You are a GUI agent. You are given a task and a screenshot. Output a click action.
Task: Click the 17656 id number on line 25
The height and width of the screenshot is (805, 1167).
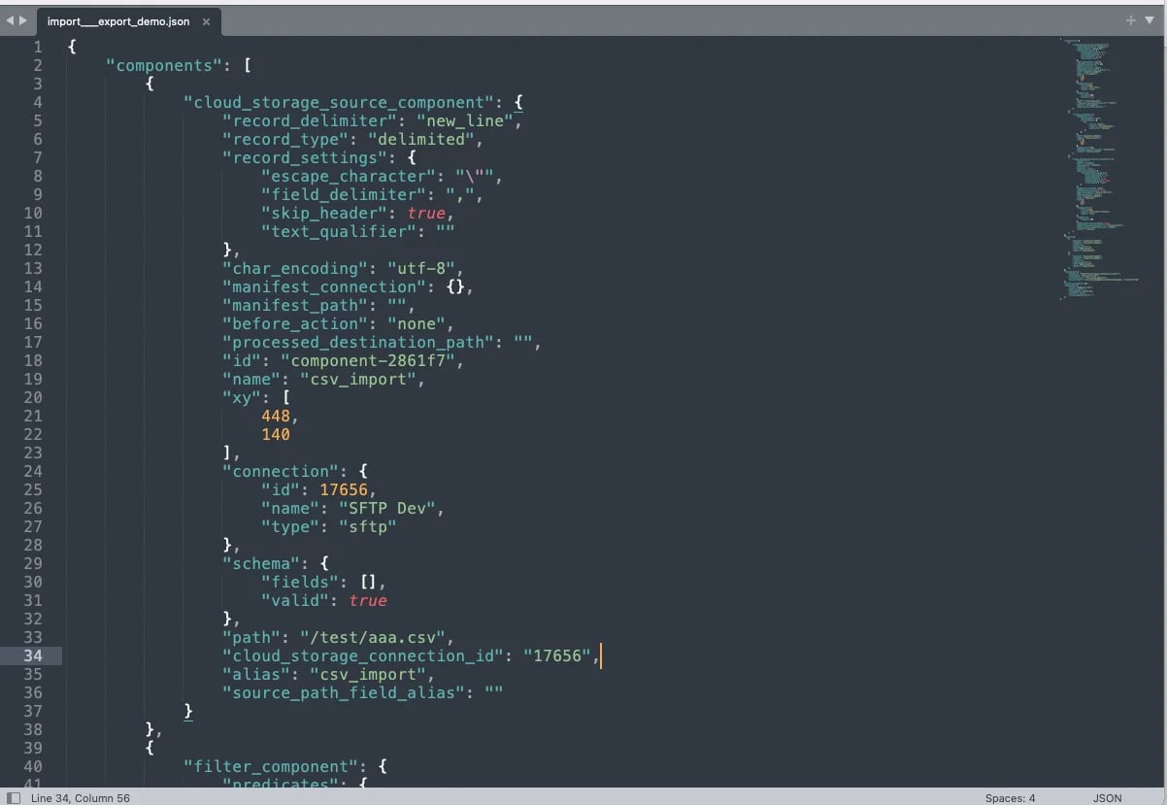(344, 489)
